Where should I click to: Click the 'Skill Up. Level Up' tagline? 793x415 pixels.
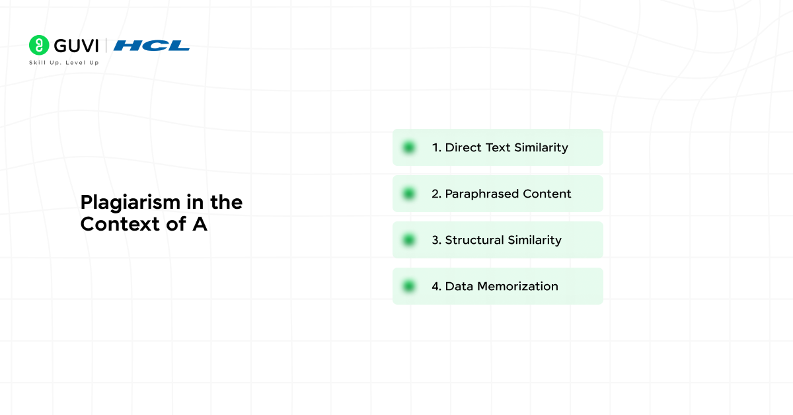pos(64,63)
